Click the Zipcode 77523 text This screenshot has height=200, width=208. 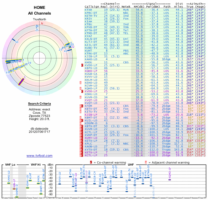point(40,116)
